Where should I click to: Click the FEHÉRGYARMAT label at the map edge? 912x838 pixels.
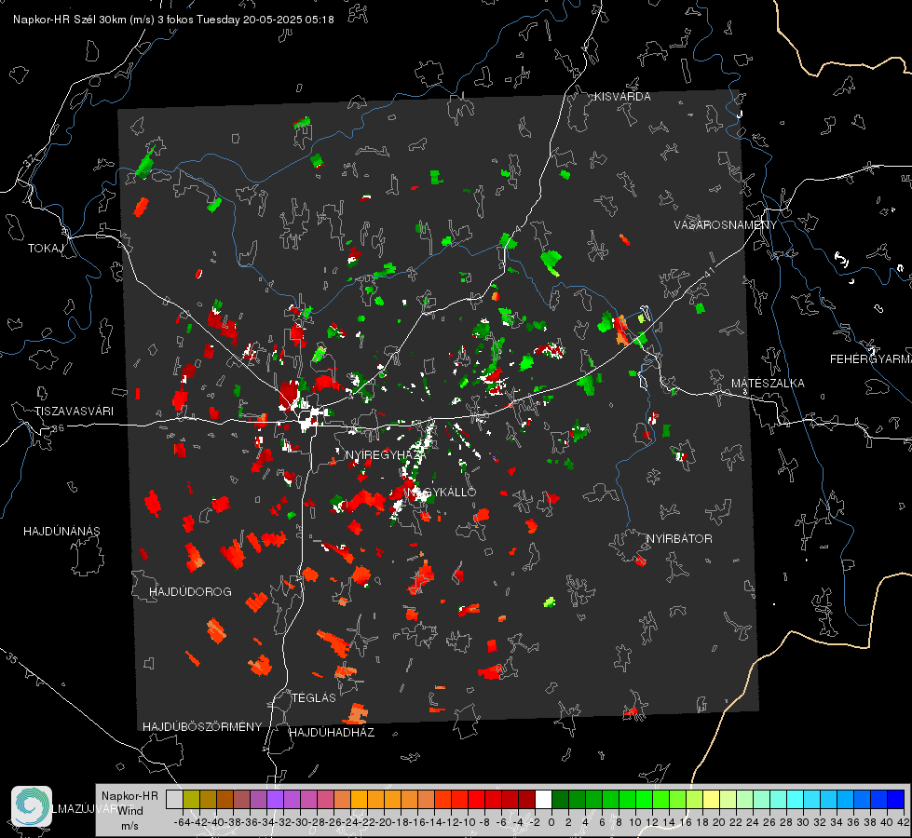(x=871, y=359)
